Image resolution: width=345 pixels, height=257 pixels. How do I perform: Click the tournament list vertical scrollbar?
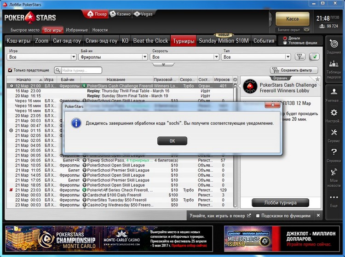[x=235, y=145]
